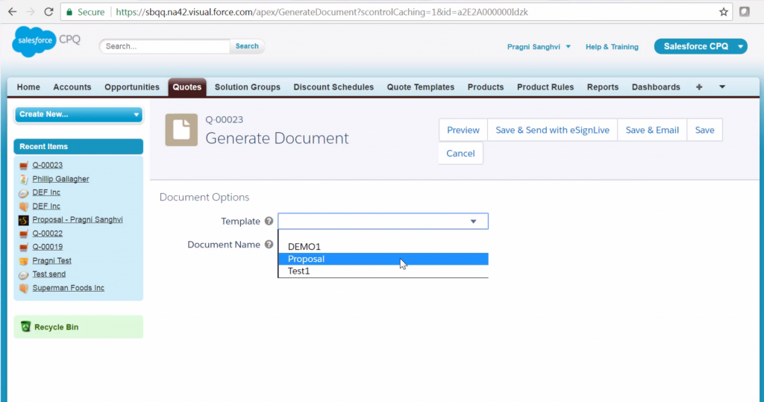Choose Proposal in the template list
The height and width of the screenshot is (402, 764).
383,259
